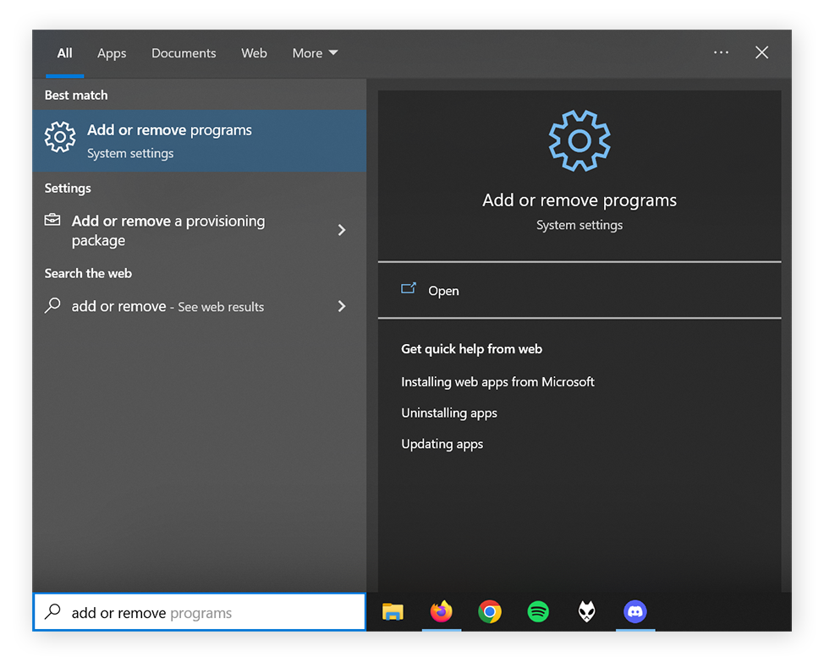Click the gear icon next to Best match

(x=60, y=137)
